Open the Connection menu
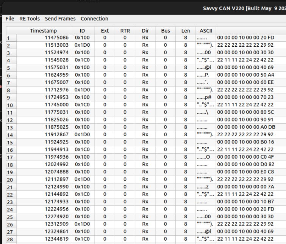Screen dimensions: 286x244 click(x=94, y=19)
